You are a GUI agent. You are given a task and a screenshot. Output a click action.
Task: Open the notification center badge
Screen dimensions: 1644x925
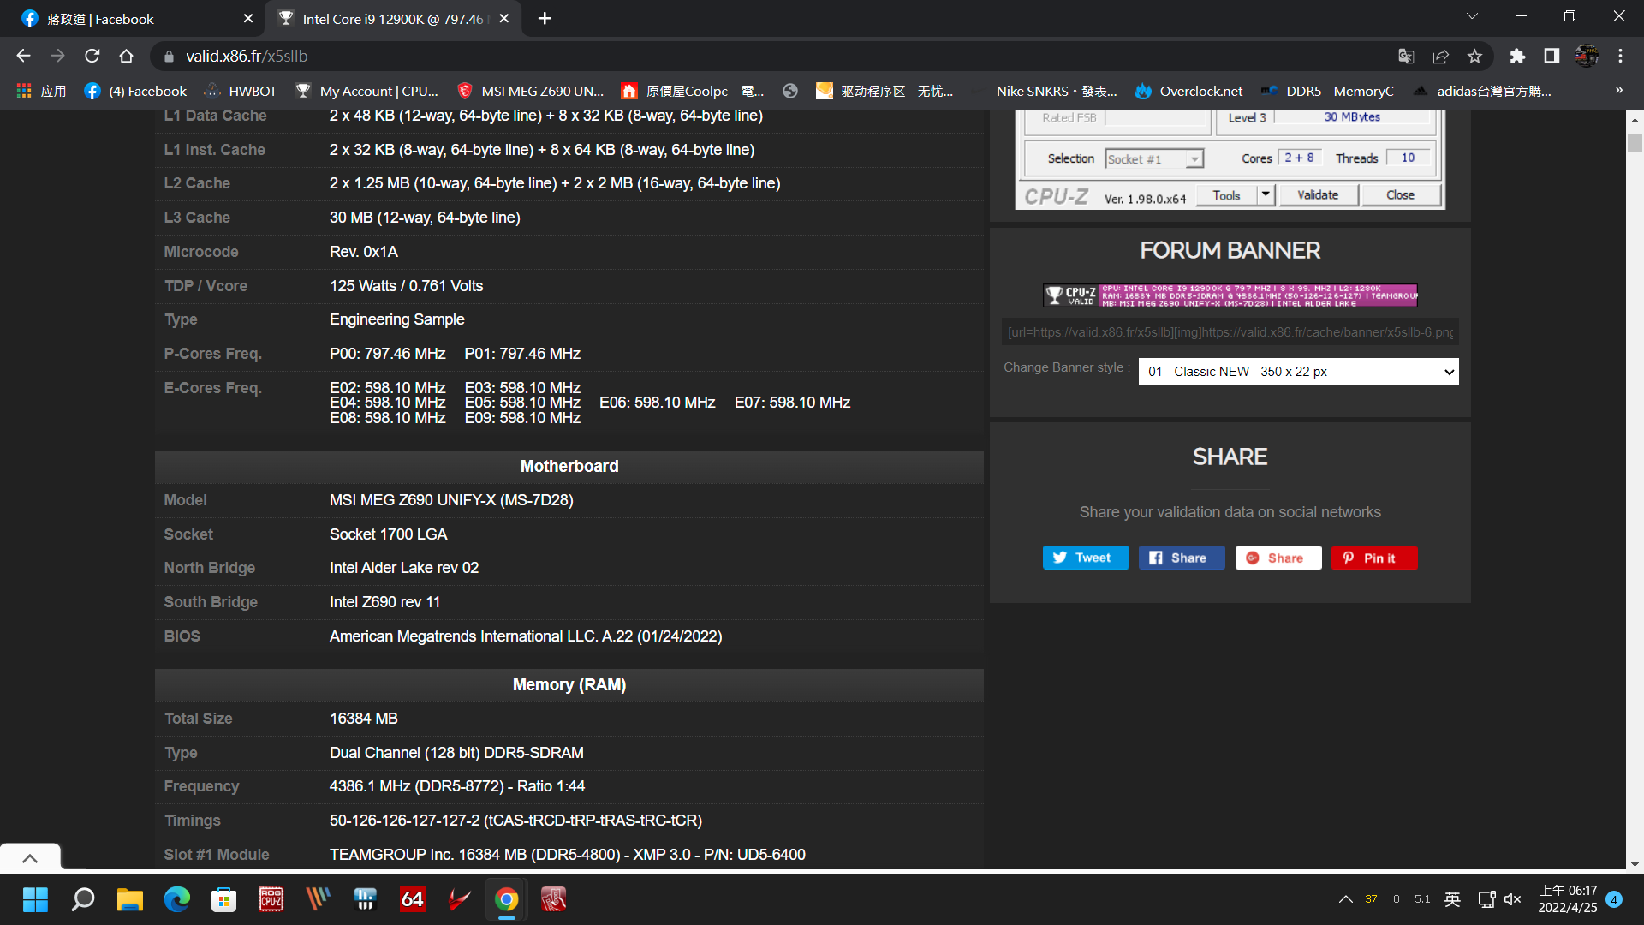pos(1614,899)
